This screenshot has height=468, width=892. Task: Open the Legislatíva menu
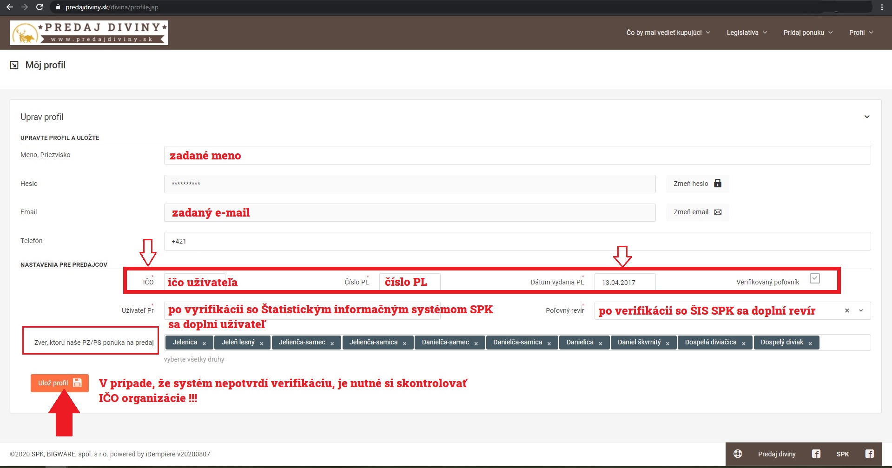click(x=747, y=33)
